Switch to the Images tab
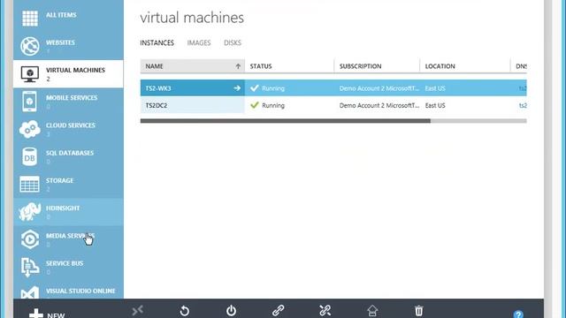Image resolution: width=566 pixels, height=318 pixels. tap(199, 43)
